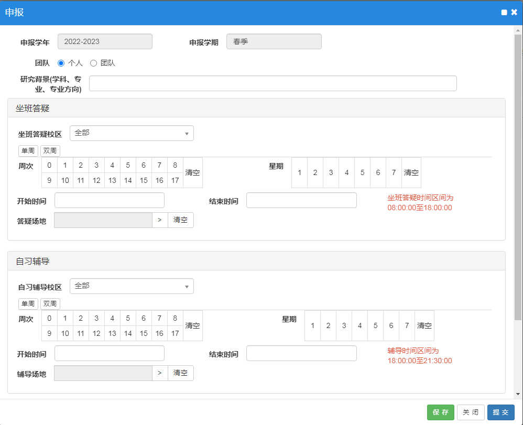This screenshot has width=523, height=425.
Task: Select the 个人 radio option
Action: tap(61, 63)
